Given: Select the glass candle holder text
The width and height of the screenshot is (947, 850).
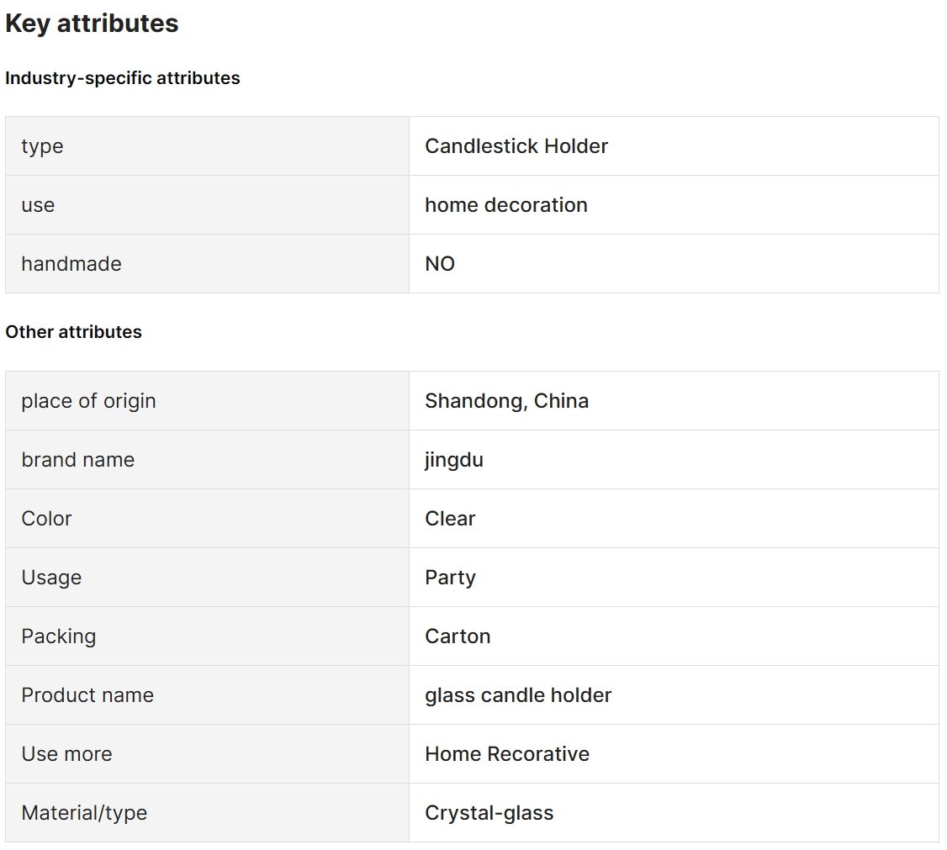Looking at the screenshot, I should (x=518, y=695).
